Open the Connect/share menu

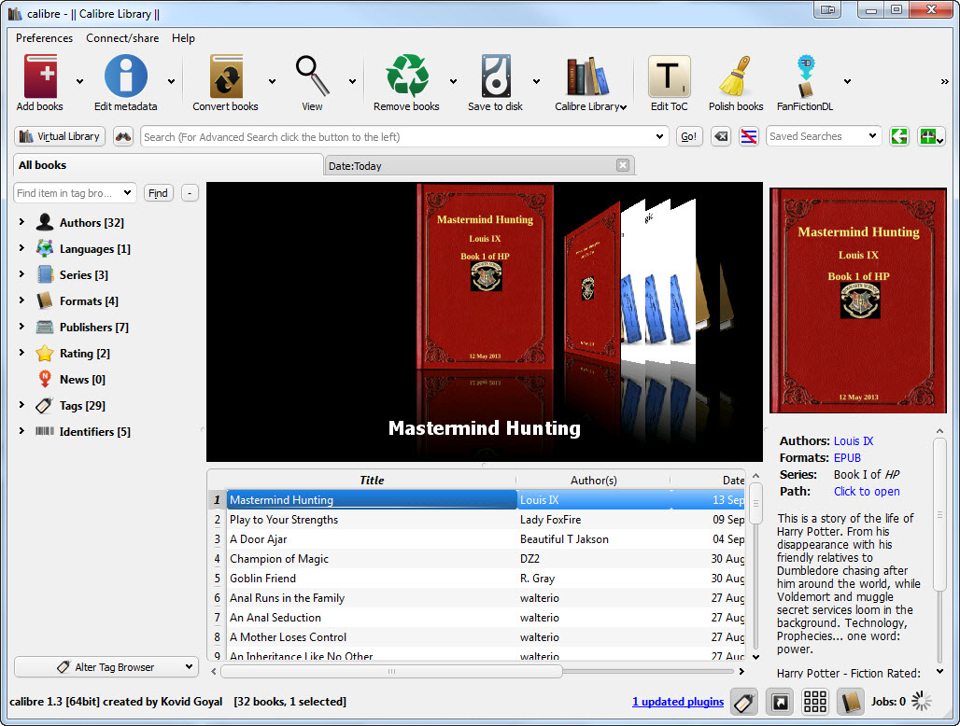[x=122, y=38]
